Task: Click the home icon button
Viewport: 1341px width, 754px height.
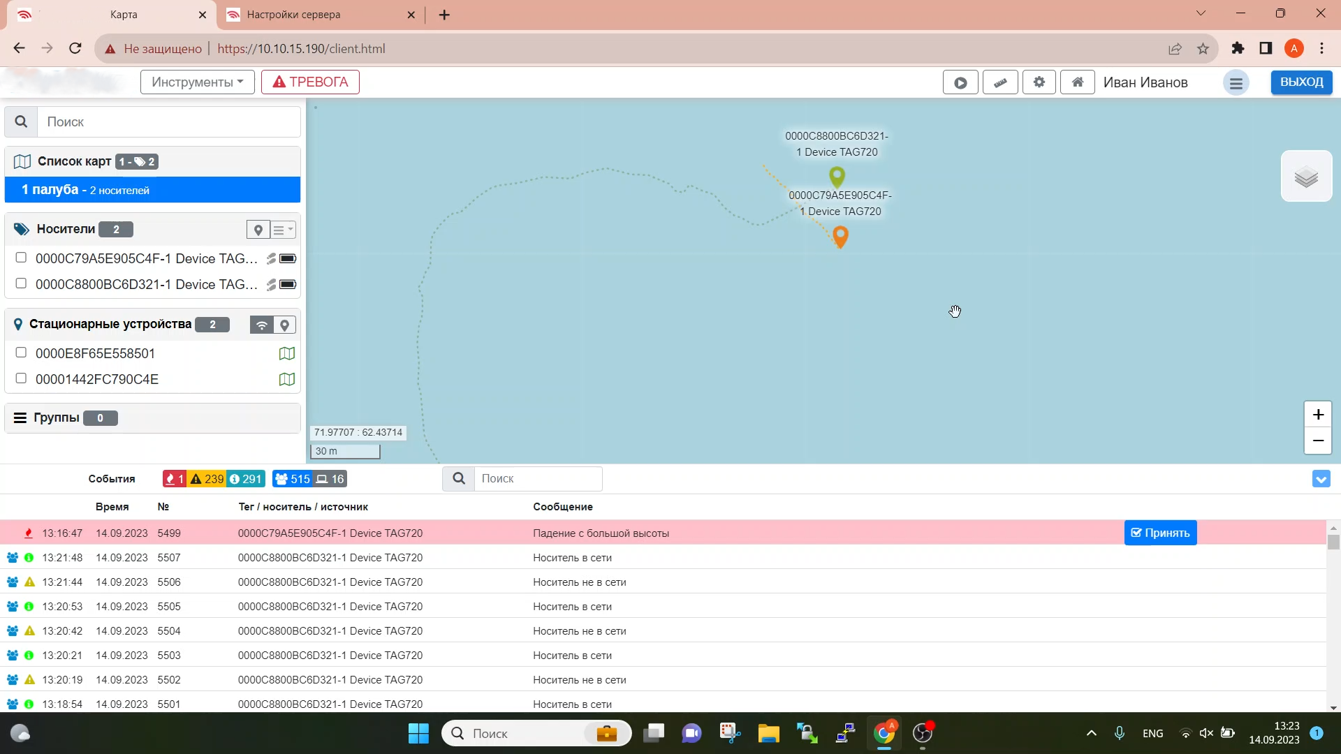Action: pos(1078,82)
